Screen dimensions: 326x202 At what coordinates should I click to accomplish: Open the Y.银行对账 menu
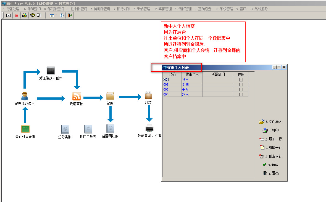click(122, 9)
